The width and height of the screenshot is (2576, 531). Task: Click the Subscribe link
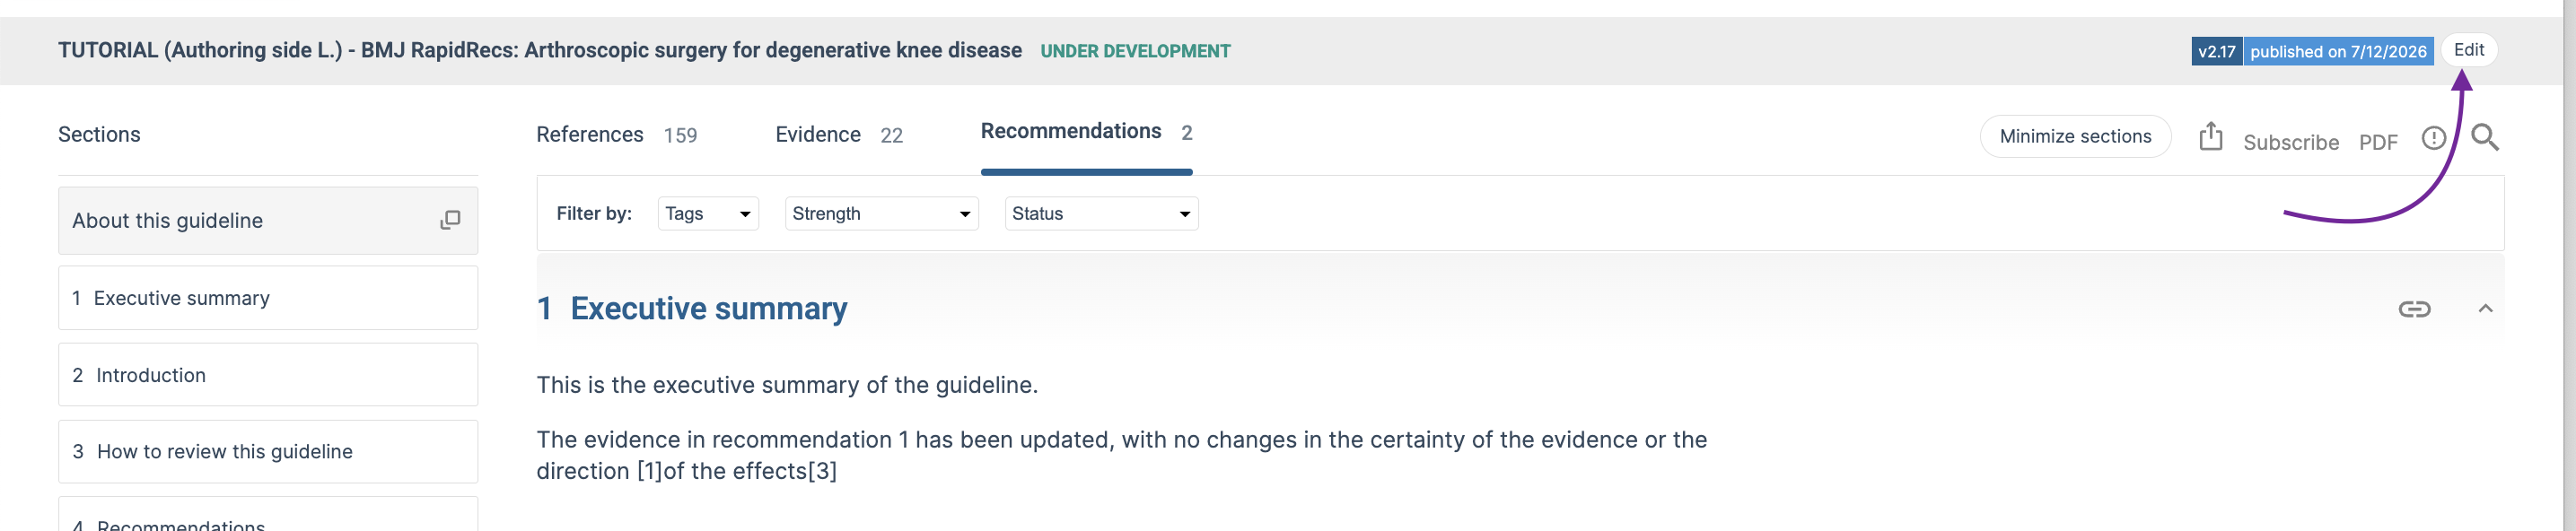pyautogui.click(x=2290, y=143)
